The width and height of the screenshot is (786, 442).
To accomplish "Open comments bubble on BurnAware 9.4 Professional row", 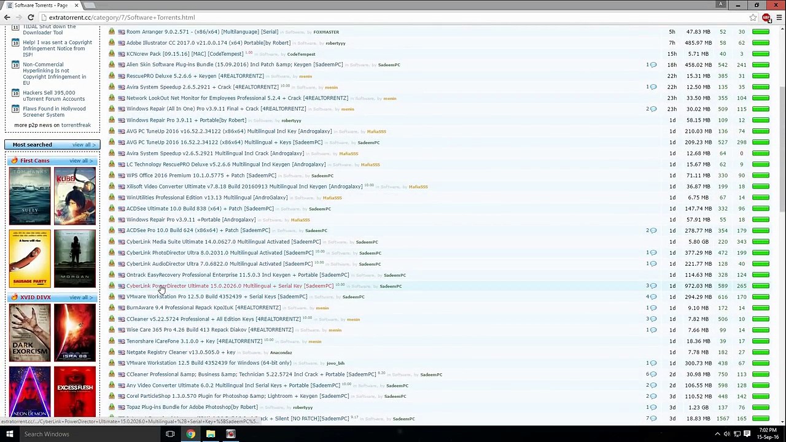I will 653,308.
